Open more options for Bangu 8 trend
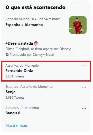Screen dimensions: 93x135 [84, 108]
